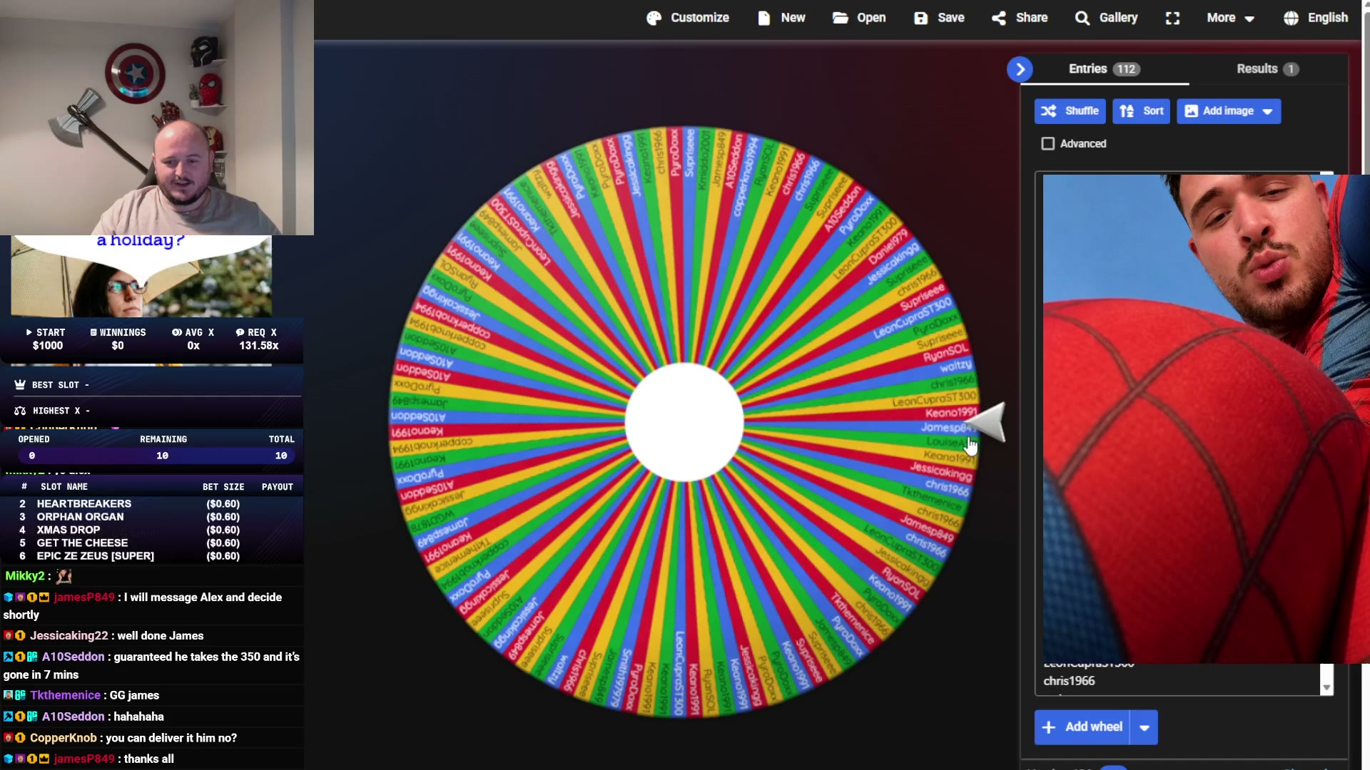
Task: Shuffle the wheel entries
Action: pos(1070,111)
